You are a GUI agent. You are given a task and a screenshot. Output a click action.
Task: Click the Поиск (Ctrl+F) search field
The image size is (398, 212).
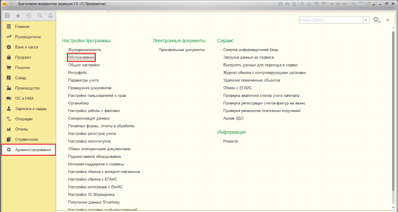pos(331,20)
